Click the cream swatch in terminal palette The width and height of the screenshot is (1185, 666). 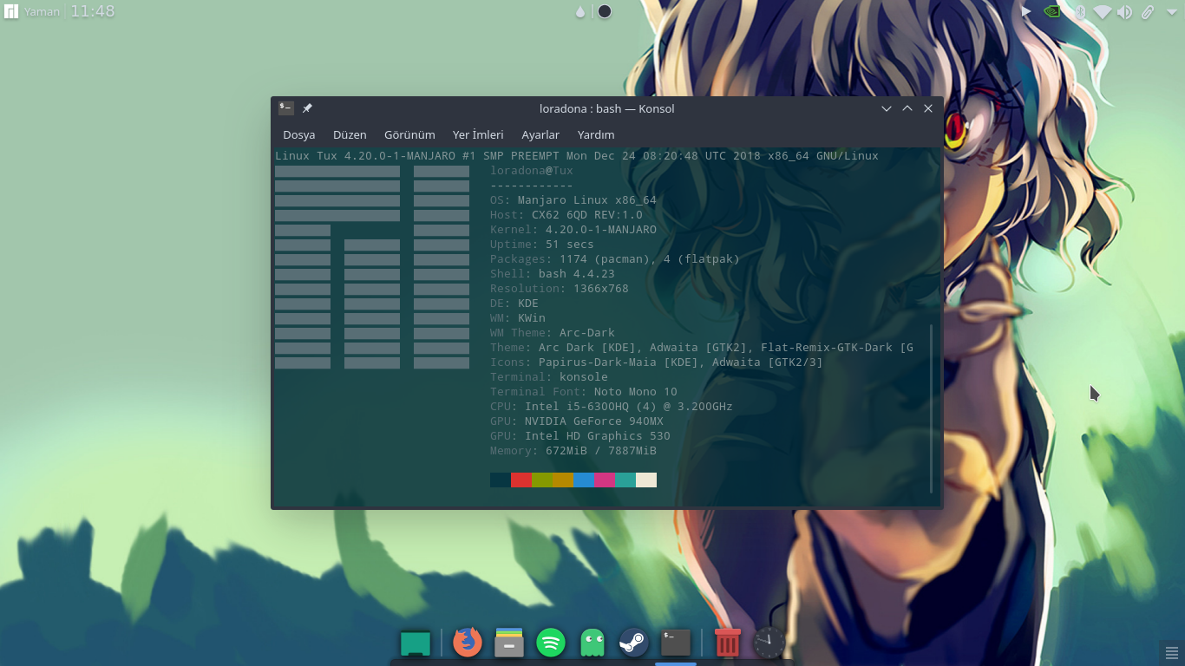(x=646, y=480)
